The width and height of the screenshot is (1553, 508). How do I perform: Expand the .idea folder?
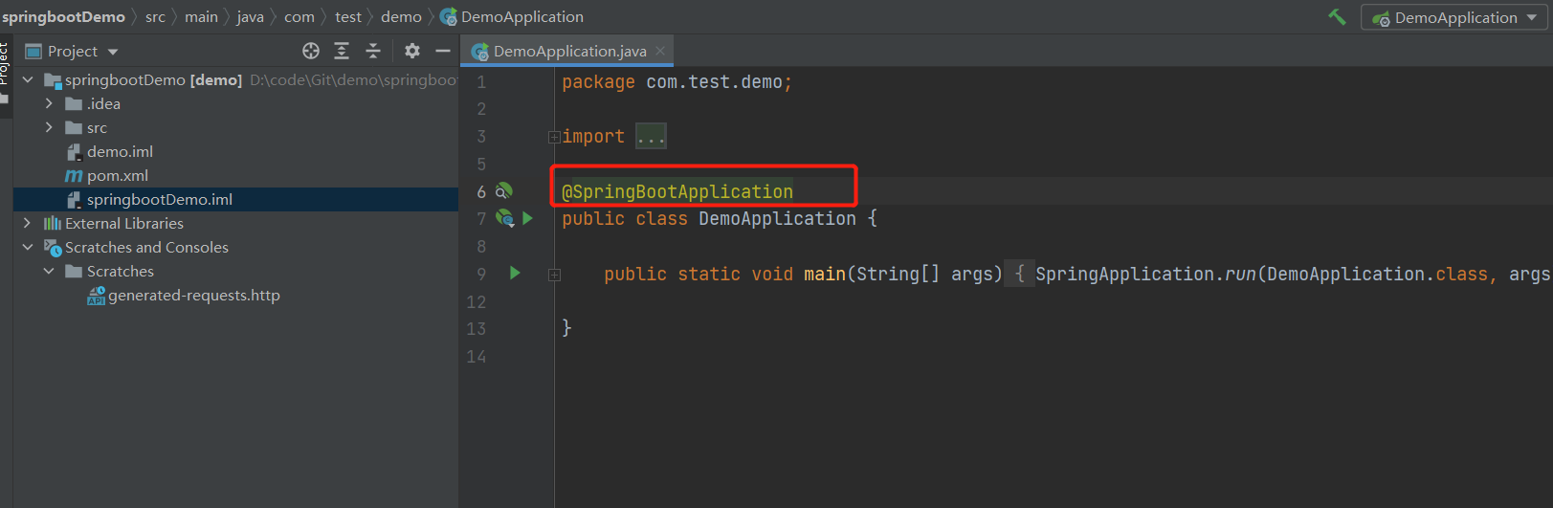coord(49,103)
